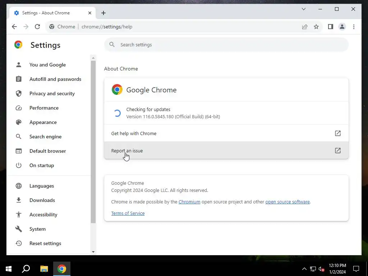Click Chrome icon in taskbar

click(62, 269)
